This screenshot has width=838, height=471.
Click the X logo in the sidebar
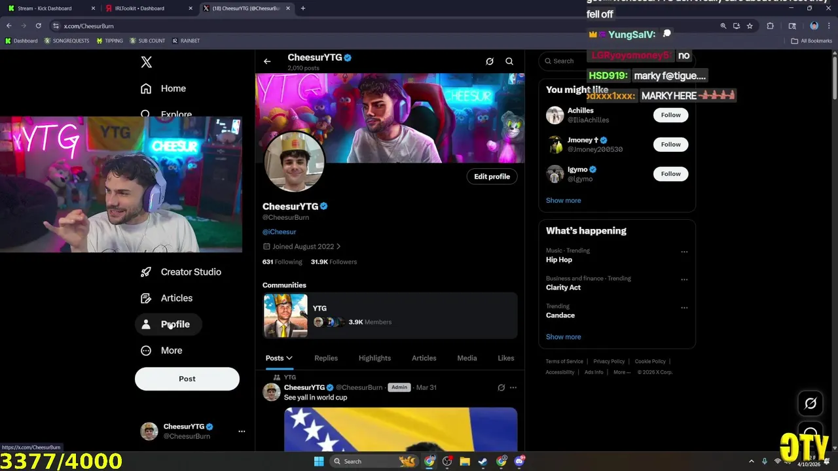pyautogui.click(x=147, y=62)
